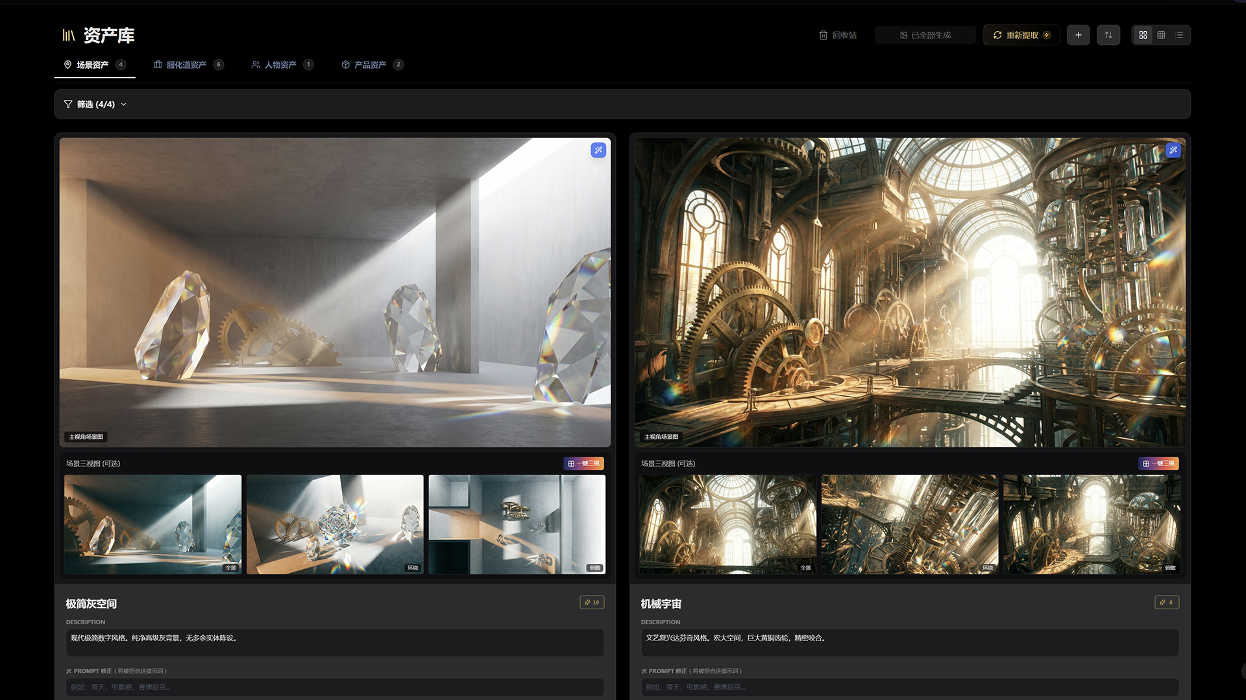Viewport: 1246px width, 700px height.
Task: Click PROMPT 修正 input under 机械宇宙
Action: coord(909,687)
